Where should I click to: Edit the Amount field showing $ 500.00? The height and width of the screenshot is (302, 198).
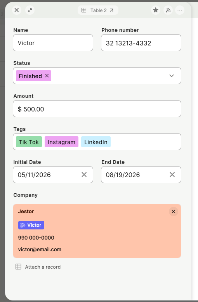coord(97,109)
